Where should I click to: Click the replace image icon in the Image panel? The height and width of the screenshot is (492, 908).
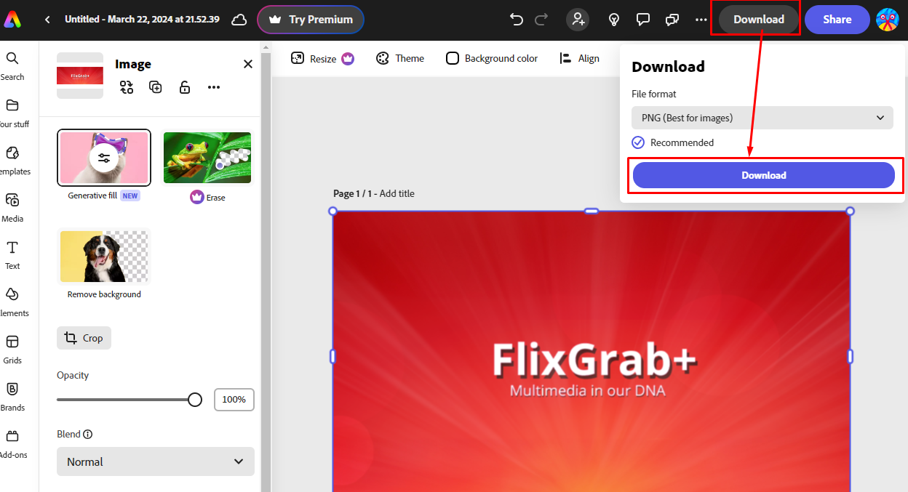pos(127,87)
